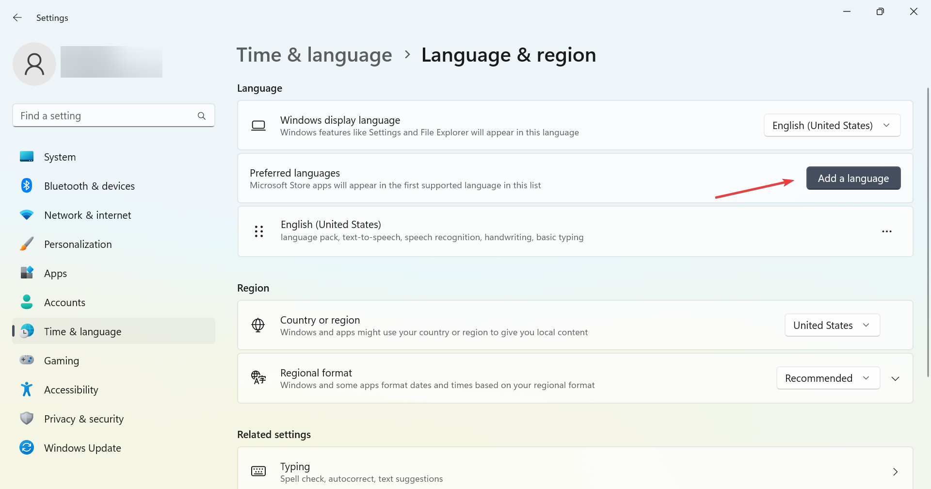The width and height of the screenshot is (931, 489).
Task: Open Apps settings
Action: (x=113, y=273)
